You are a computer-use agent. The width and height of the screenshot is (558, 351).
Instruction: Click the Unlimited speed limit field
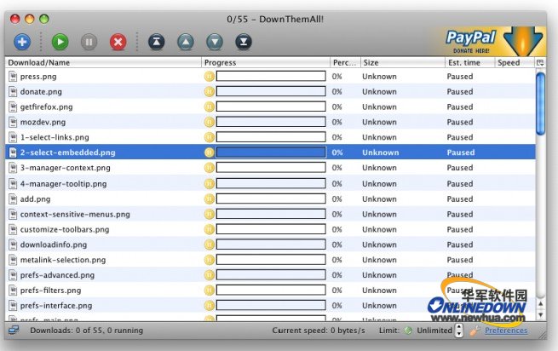click(434, 331)
